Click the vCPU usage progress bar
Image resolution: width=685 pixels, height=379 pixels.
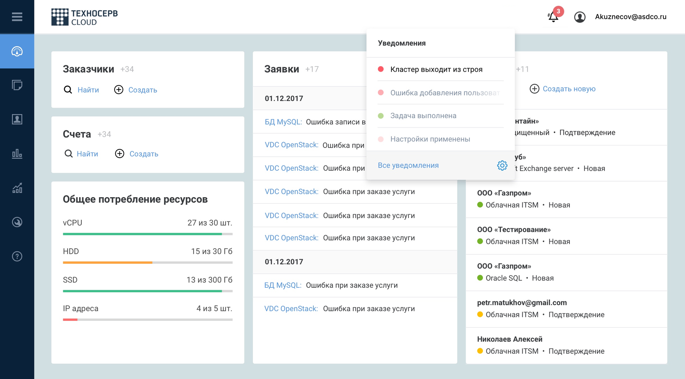point(148,234)
